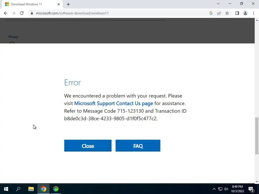Open Windows taskbar search

pos(18,189)
